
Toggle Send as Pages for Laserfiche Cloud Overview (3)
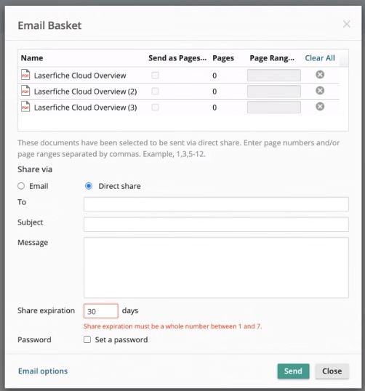point(155,108)
